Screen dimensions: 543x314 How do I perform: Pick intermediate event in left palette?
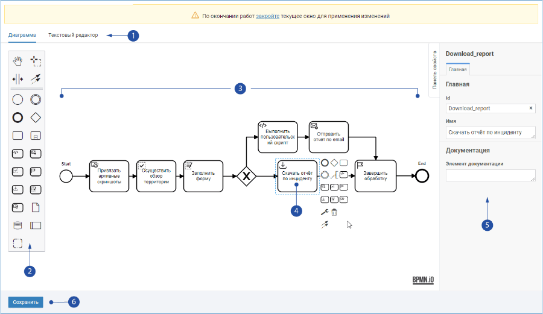[36, 99]
